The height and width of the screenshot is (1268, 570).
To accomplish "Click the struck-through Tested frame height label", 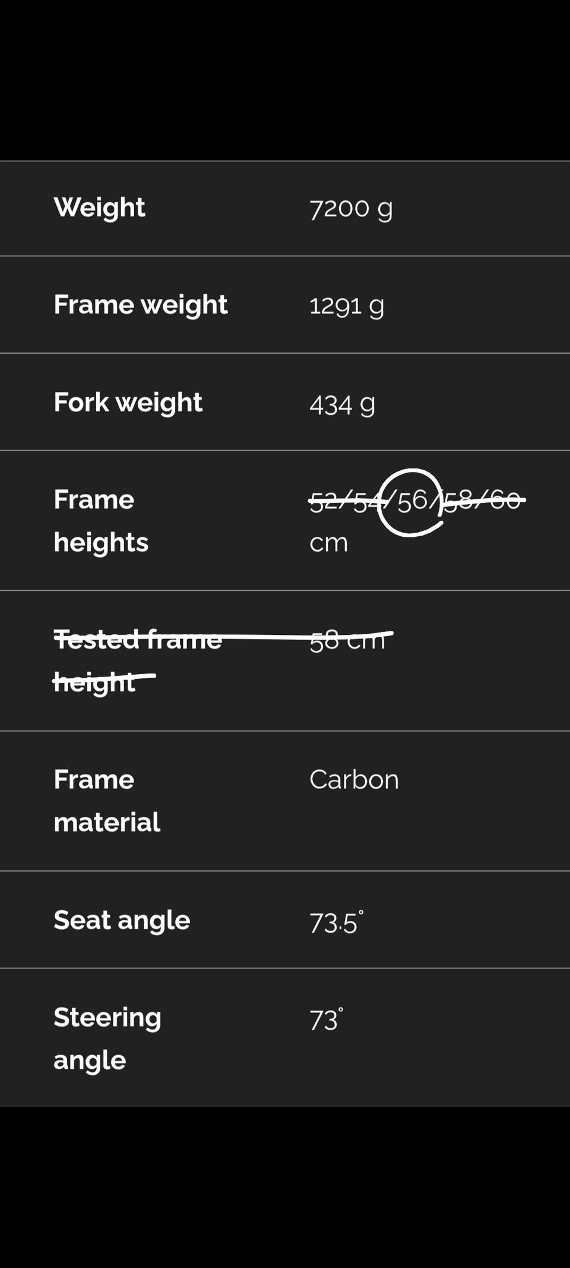I will (x=137, y=660).
